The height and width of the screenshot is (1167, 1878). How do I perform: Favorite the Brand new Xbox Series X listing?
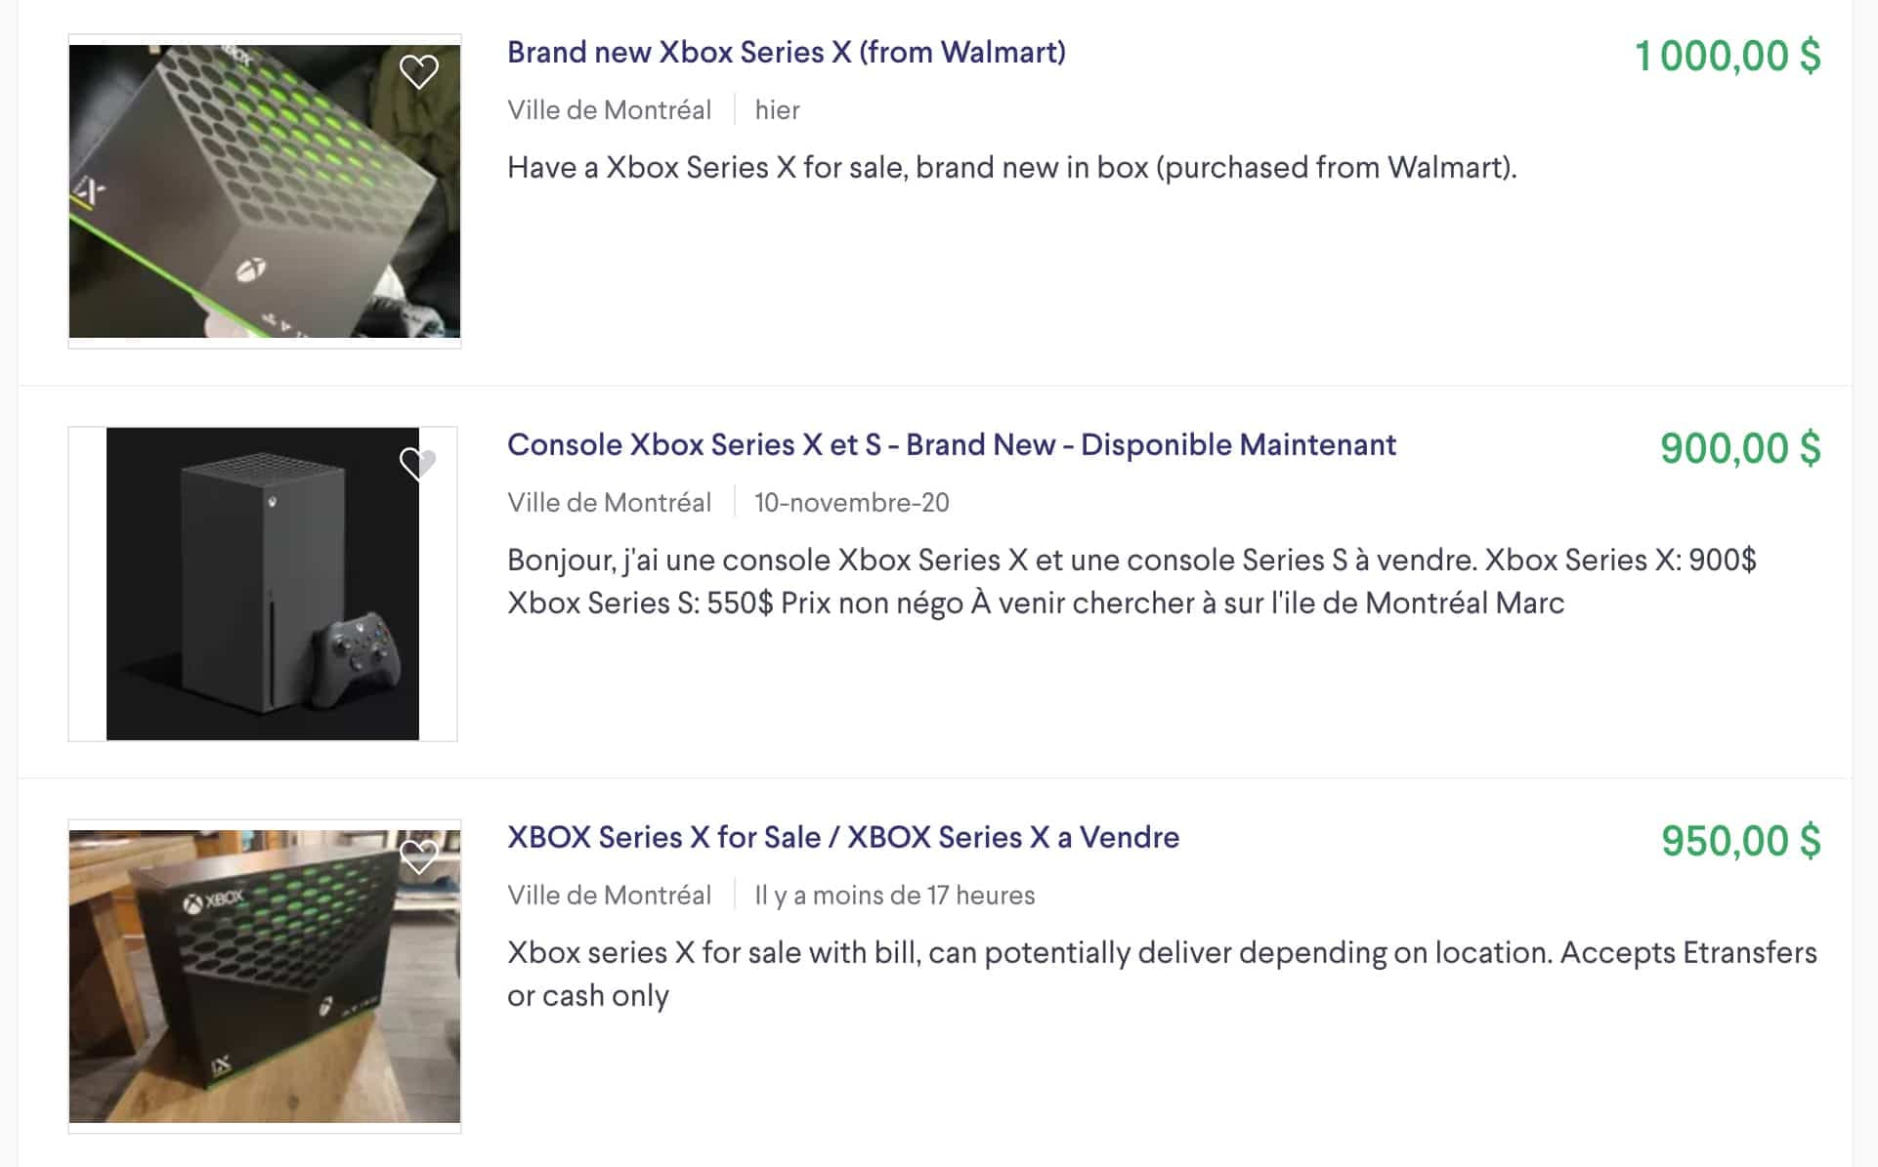point(419,71)
